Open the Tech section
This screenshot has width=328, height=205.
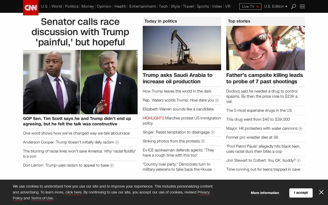[163, 6]
